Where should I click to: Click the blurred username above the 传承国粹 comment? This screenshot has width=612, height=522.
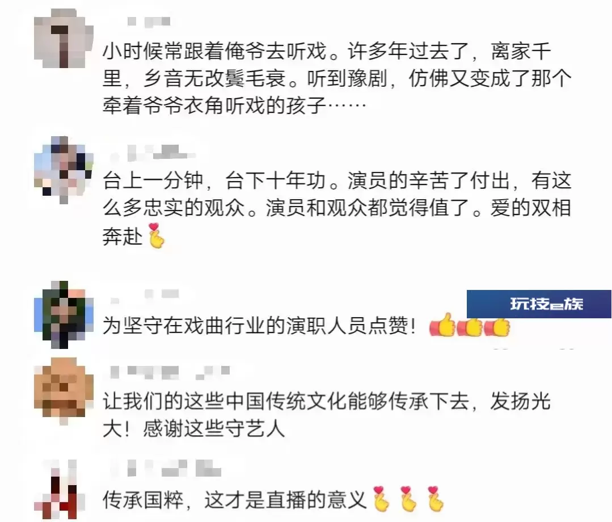(x=167, y=468)
